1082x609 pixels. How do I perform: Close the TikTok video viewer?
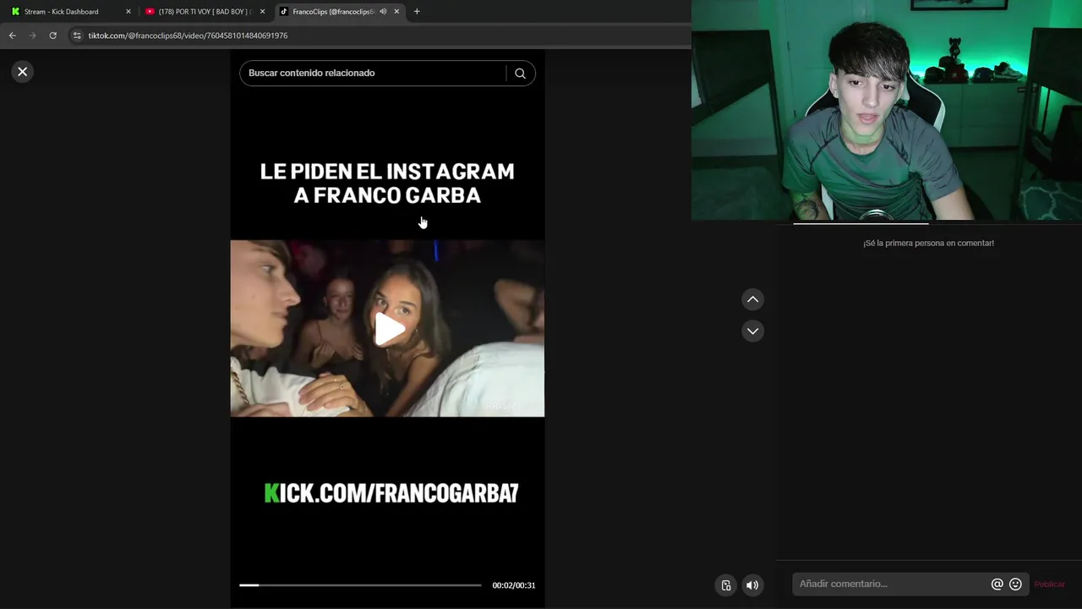pos(23,72)
